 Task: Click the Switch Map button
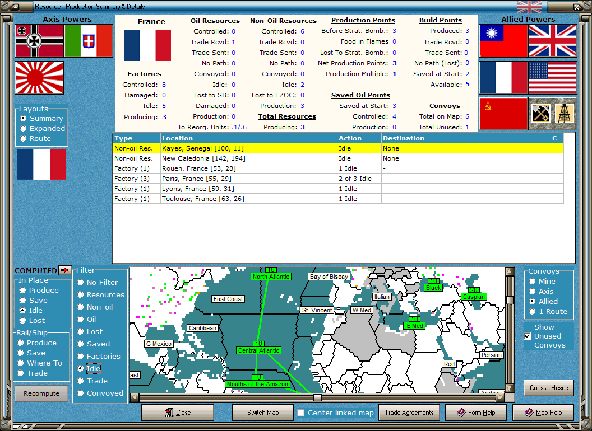263,413
